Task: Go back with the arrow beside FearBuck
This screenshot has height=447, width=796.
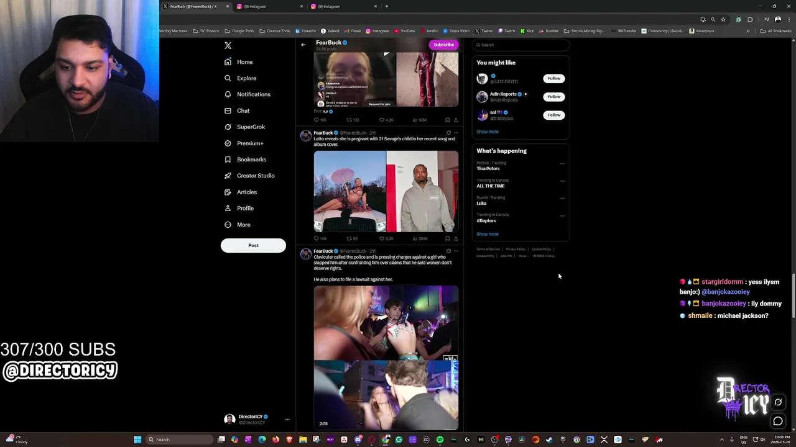Action: click(303, 45)
